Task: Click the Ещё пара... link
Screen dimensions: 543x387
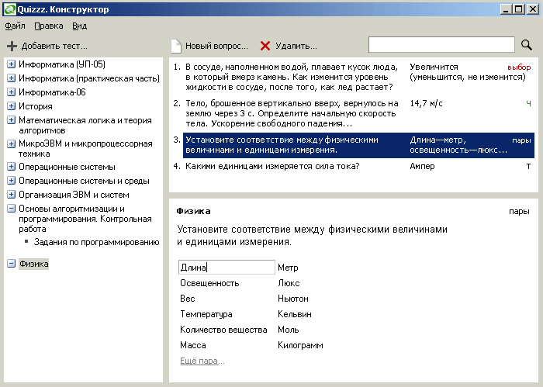Action: click(202, 361)
